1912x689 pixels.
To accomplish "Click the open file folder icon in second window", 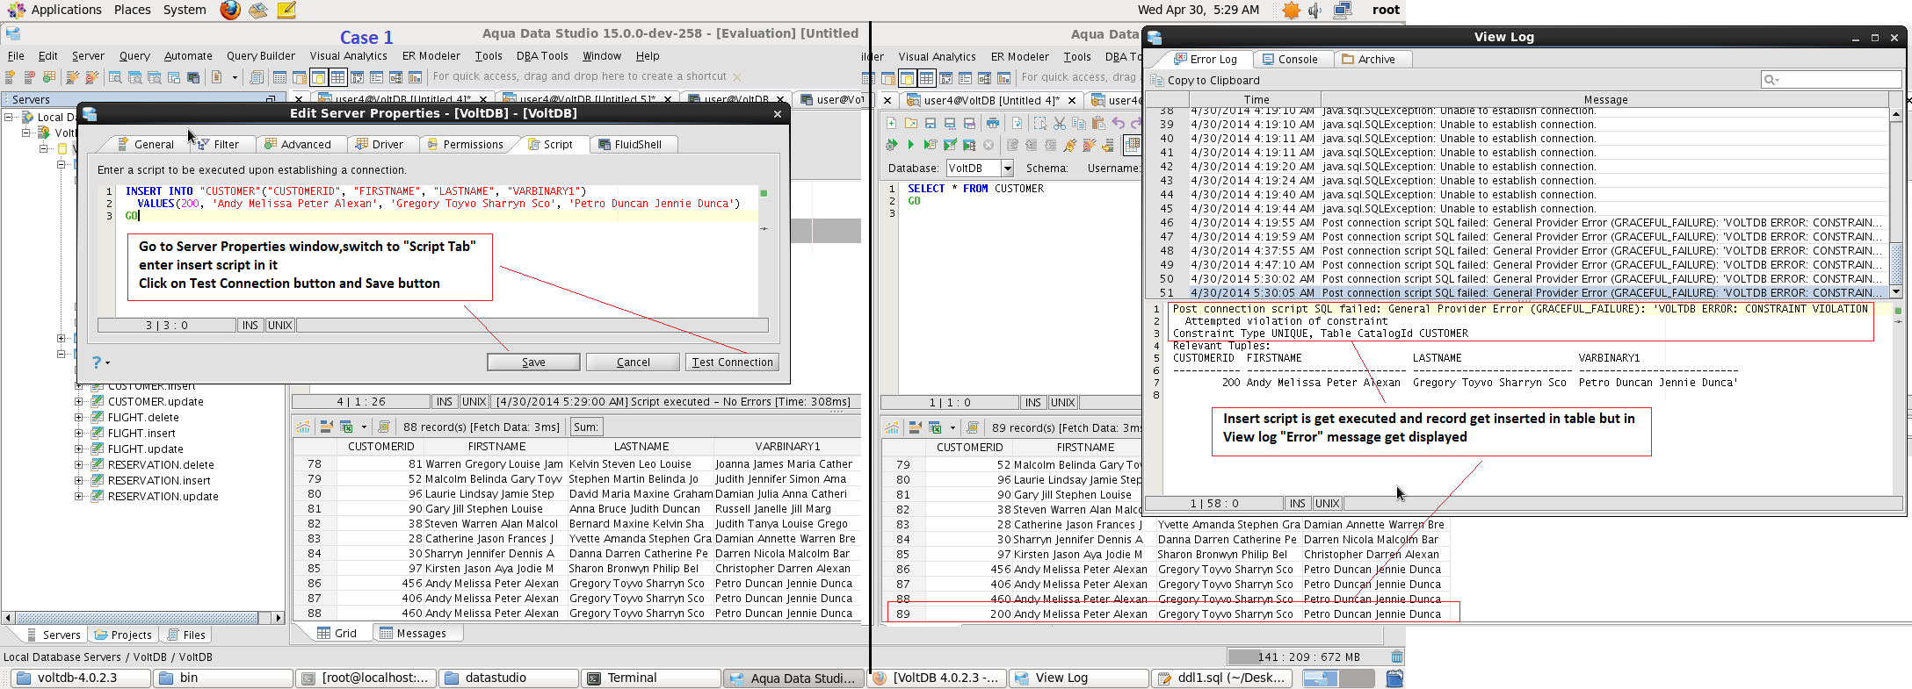I will point(911,123).
